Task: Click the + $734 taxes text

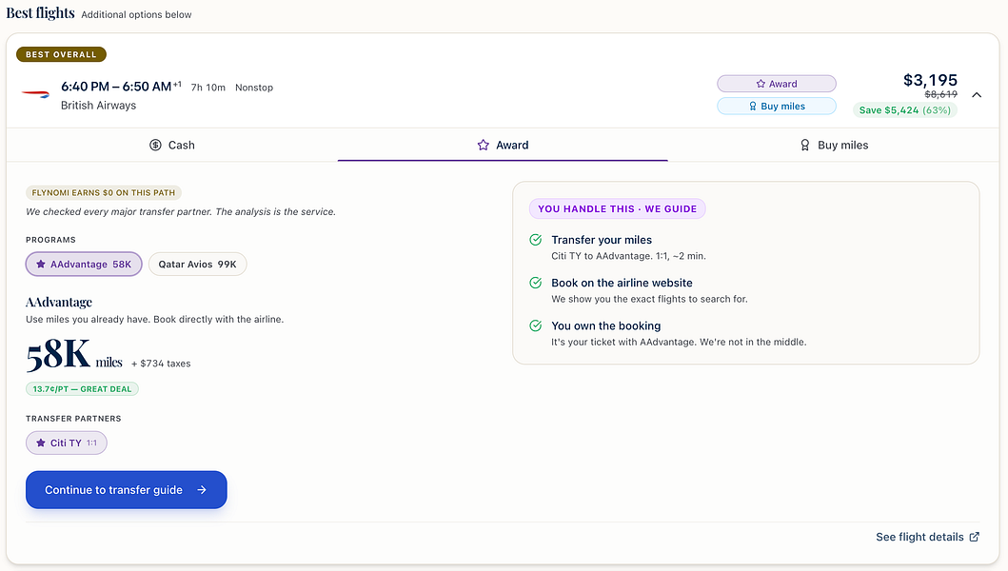Action: [161, 364]
